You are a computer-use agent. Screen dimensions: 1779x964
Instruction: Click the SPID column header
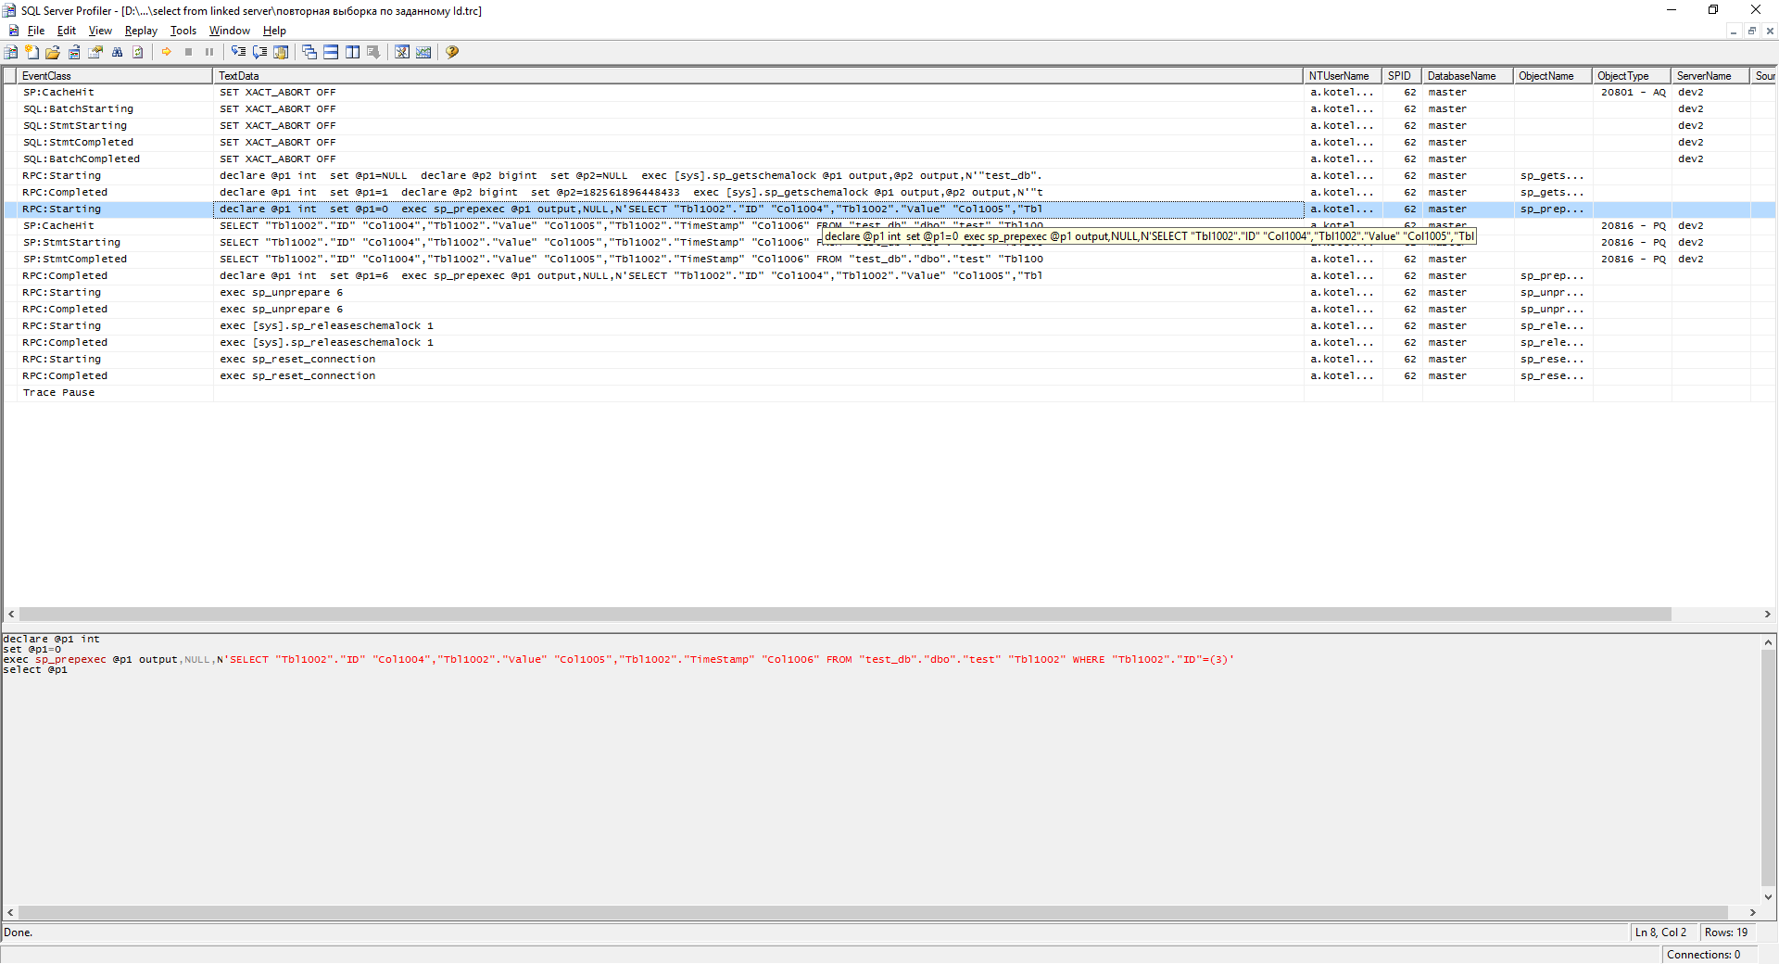point(1402,76)
